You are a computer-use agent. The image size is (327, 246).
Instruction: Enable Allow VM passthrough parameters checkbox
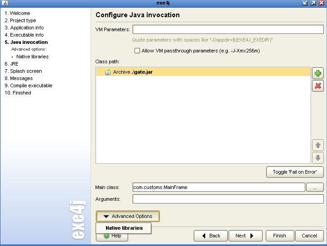point(137,51)
